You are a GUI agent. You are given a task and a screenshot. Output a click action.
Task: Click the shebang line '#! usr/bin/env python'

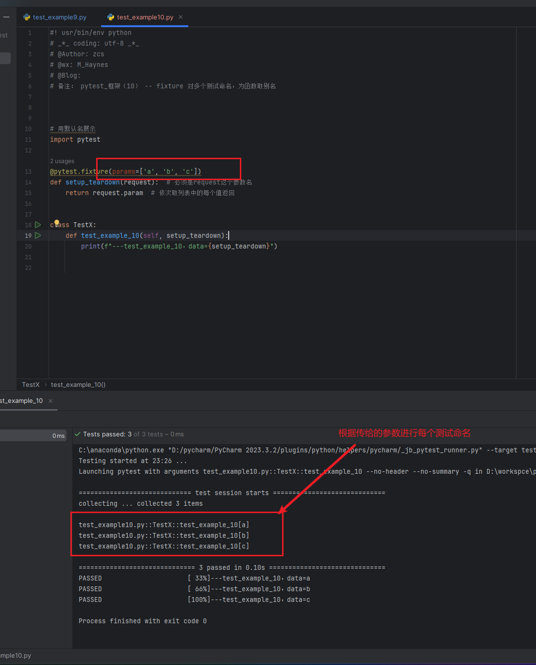tap(91, 33)
